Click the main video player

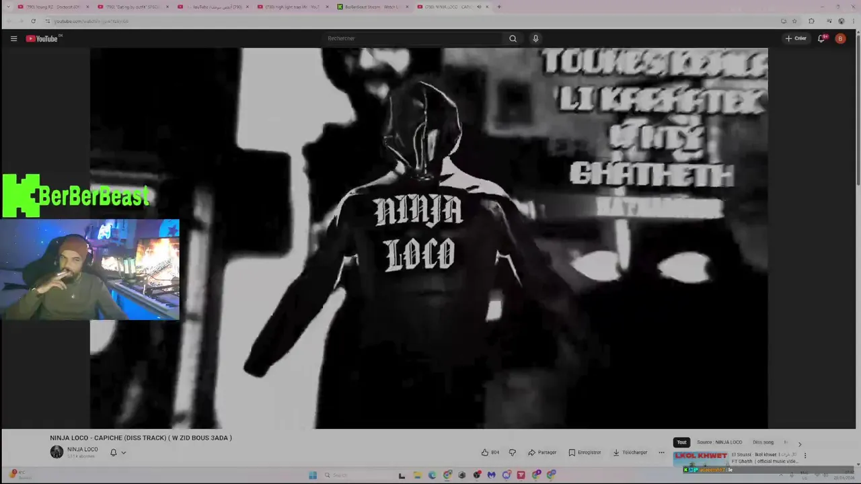tap(428, 238)
